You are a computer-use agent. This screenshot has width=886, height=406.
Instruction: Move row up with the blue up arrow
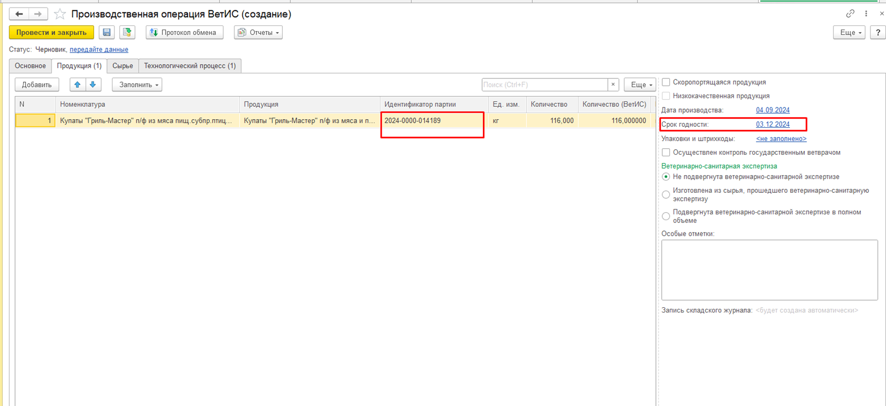[77, 85]
